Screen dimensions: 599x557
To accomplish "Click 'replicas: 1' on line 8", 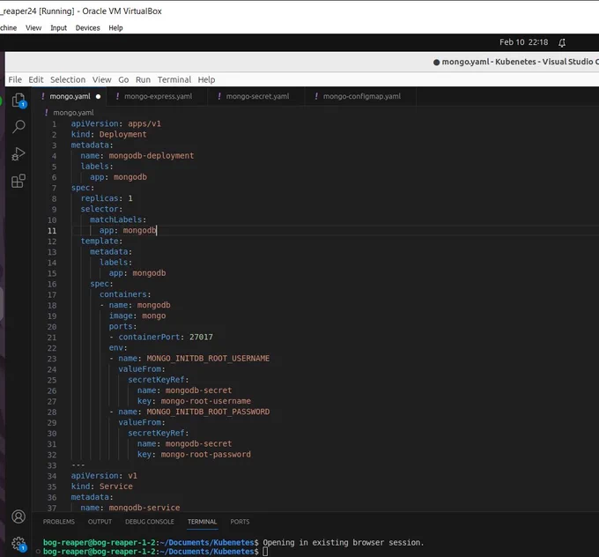I will (107, 198).
